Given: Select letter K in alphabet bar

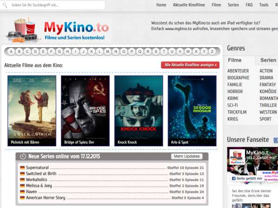Looking at the screenshot, I should click(92, 51).
